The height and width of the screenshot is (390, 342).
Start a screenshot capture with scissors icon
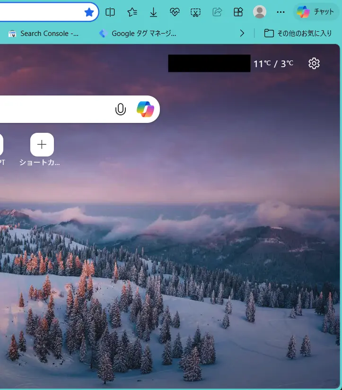(196, 12)
